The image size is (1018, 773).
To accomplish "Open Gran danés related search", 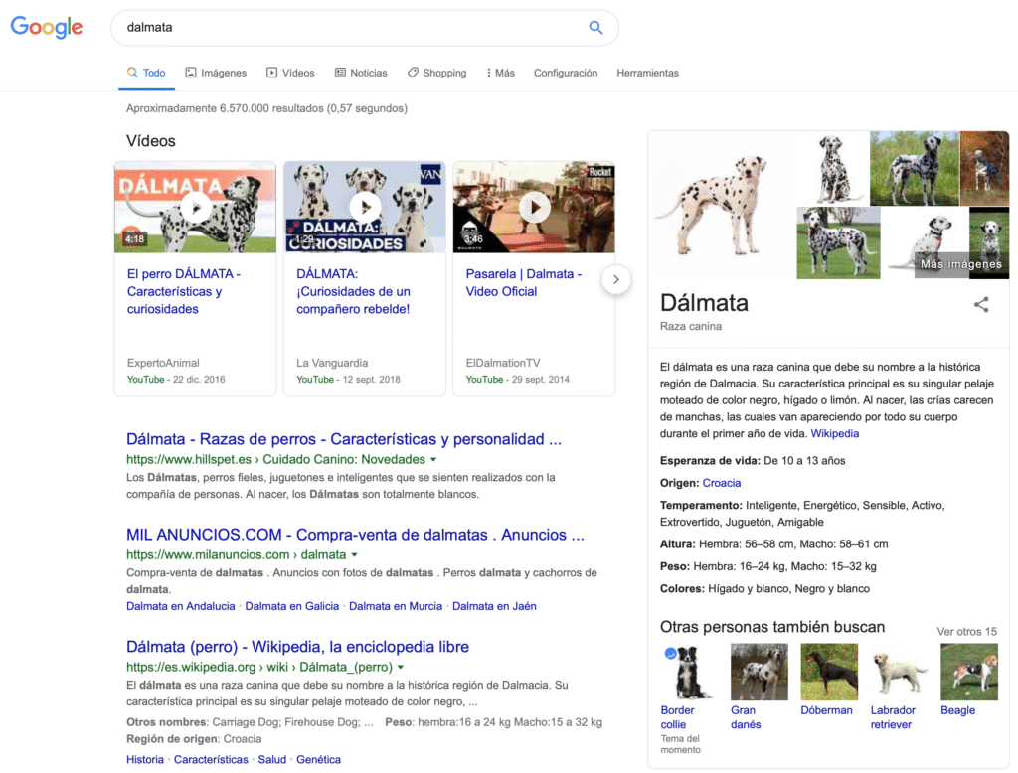I will (x=759, y=672).
